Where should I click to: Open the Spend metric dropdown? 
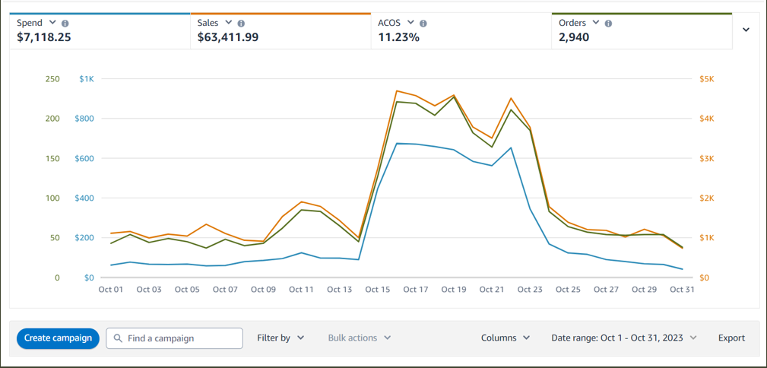pyautogui.click(x=52, y=23)
